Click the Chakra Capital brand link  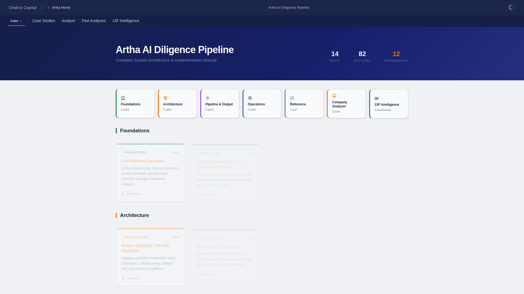(x=23, y=8)
